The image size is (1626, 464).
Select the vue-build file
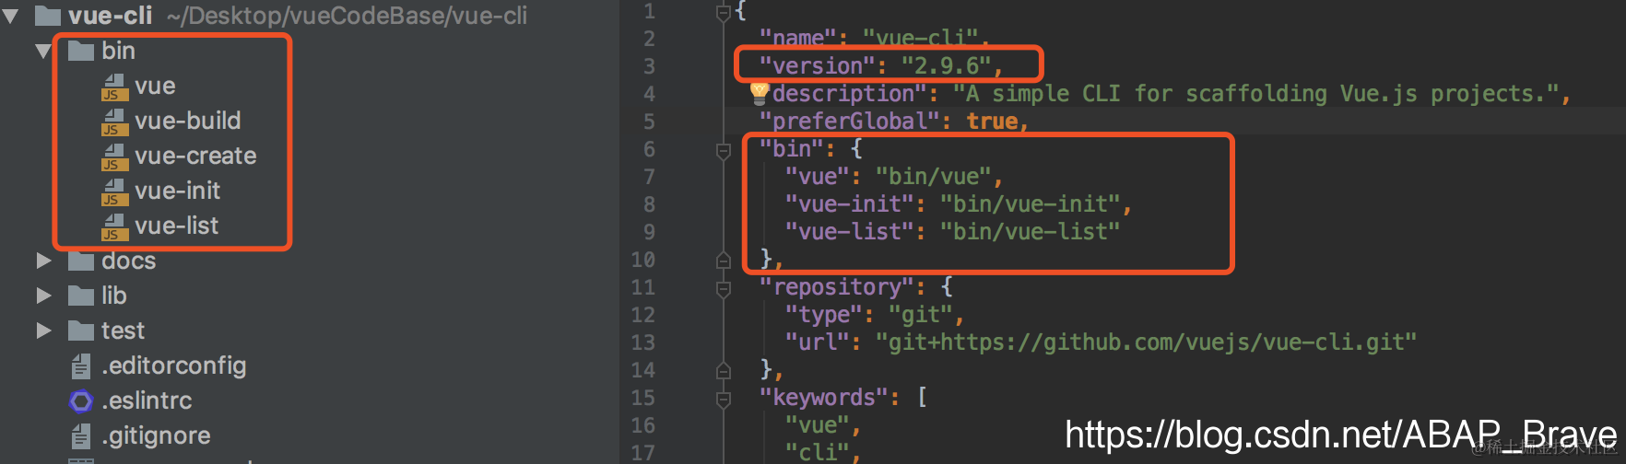[188, 122]
